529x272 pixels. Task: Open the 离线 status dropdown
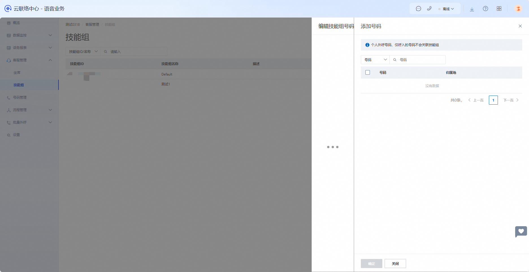point(446,9)
